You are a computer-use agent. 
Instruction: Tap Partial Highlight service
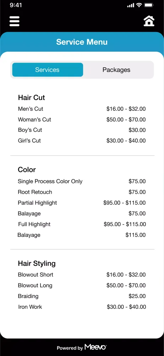82,203
